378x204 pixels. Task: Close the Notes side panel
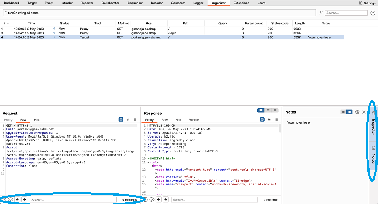point(364,112)
